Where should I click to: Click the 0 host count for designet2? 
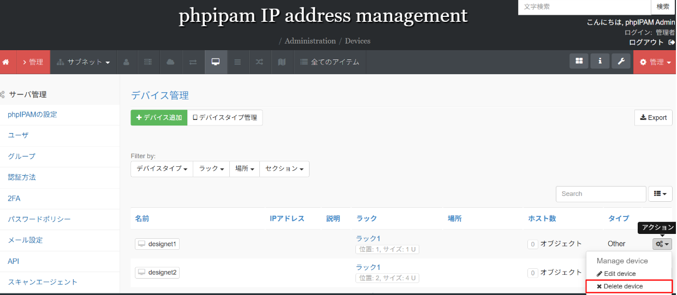coord(533,273)
